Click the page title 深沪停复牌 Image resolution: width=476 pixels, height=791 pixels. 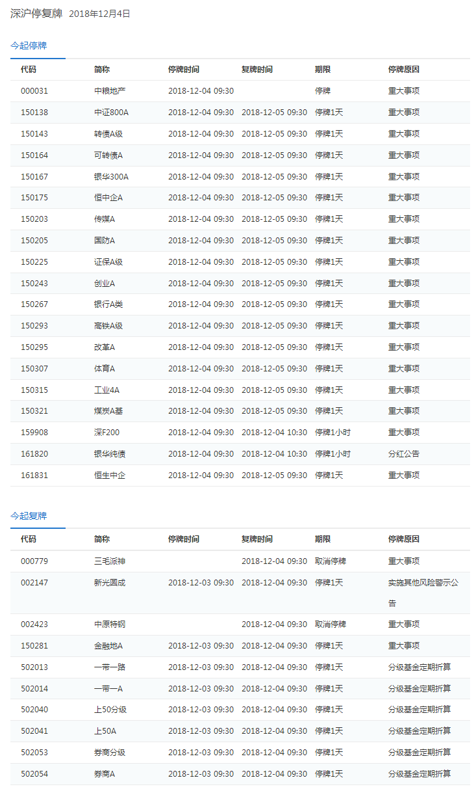36,13
